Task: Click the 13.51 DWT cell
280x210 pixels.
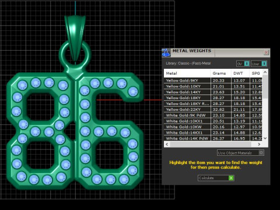Action: 240,86
